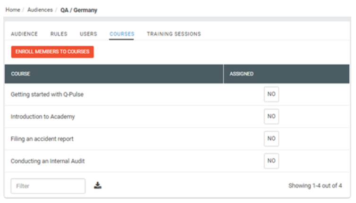
Task: Toggle assigned status for Conducting an Internal Audit
Action: tap(271, 161)
